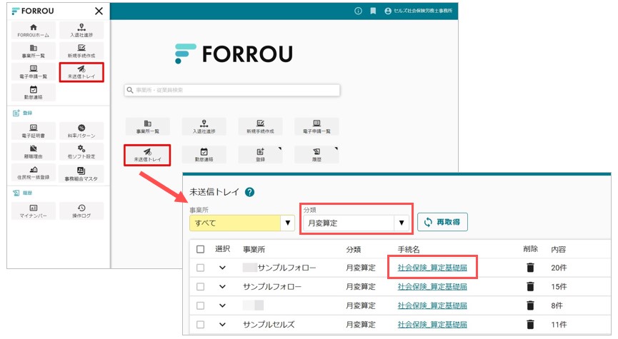Delete the 15件 row with trash icon
The width and height of the screenshot is (618, 339).
click(x=531, y=287)
